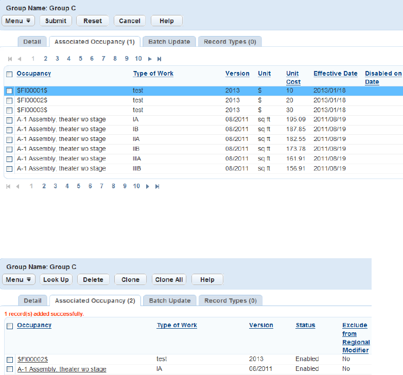Switch to Associated Occupancy (1) tab
This screenshot has width=403, height=375.
tap(95, 42)
